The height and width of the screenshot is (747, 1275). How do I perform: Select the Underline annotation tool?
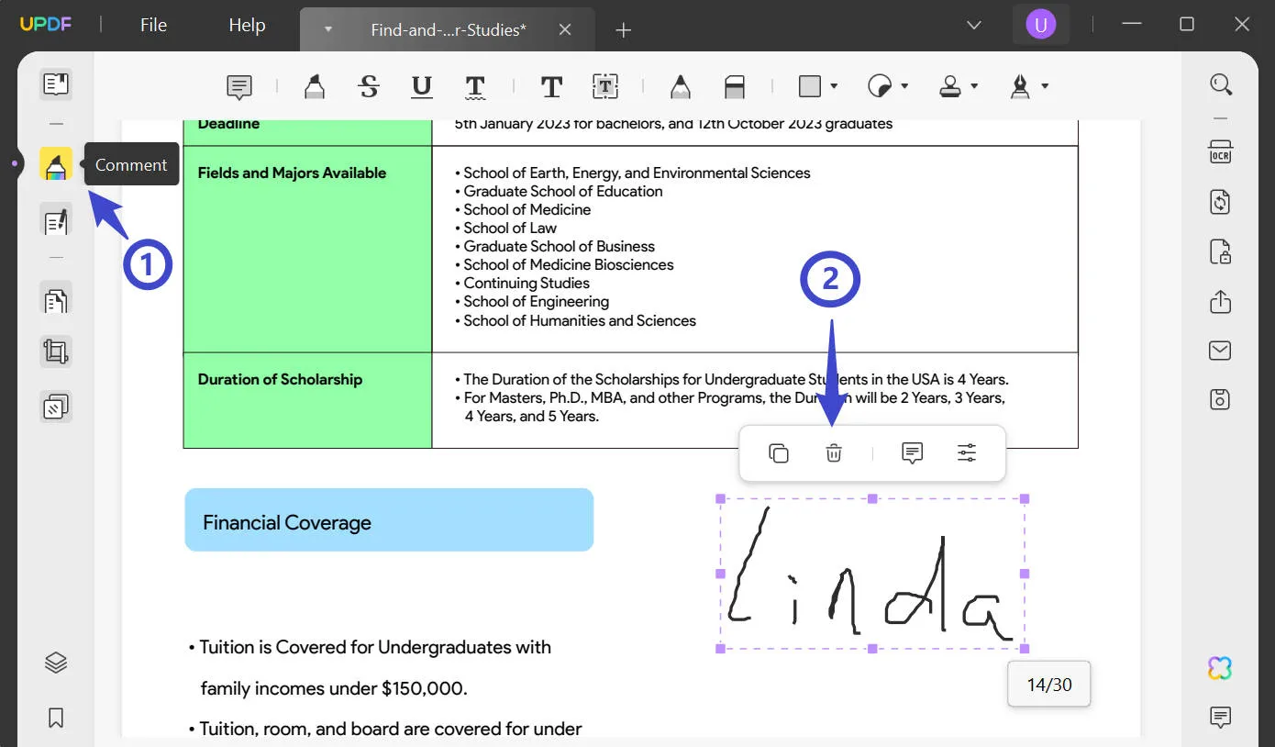(421, 85)
